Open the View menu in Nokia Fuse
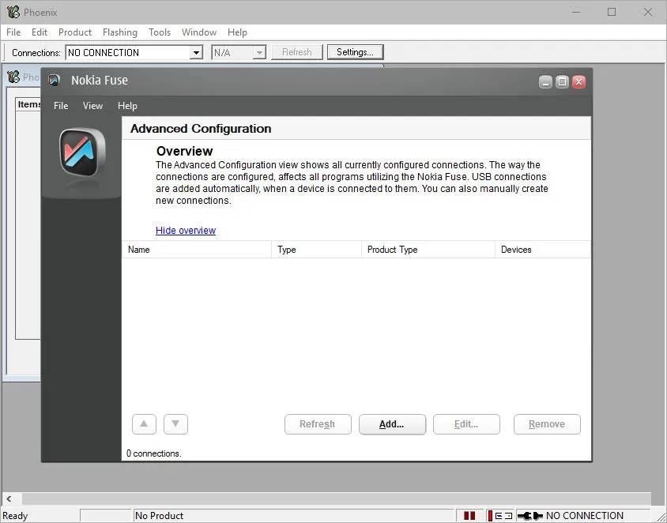This screenshot has width=667, height=523. (x=92, y=105)
